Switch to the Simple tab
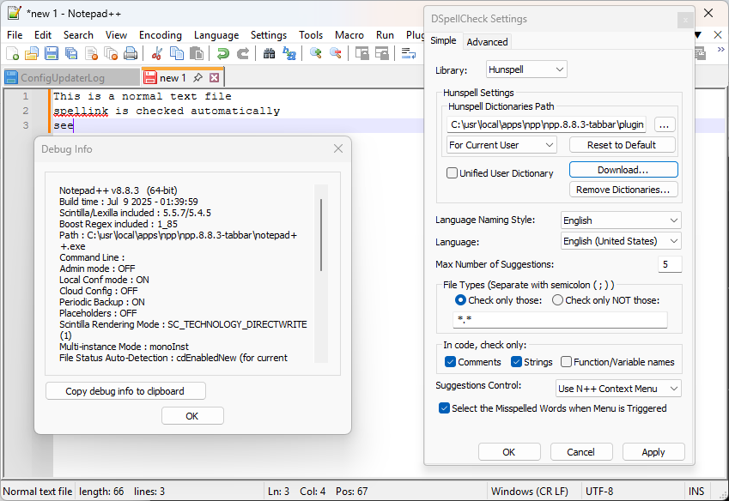729x501 pixels. (x=443, y=40)
